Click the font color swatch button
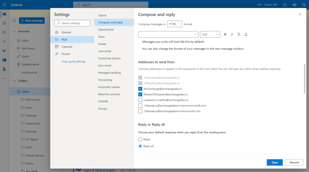The image size is (309, 172). click(x=246, y=34)
